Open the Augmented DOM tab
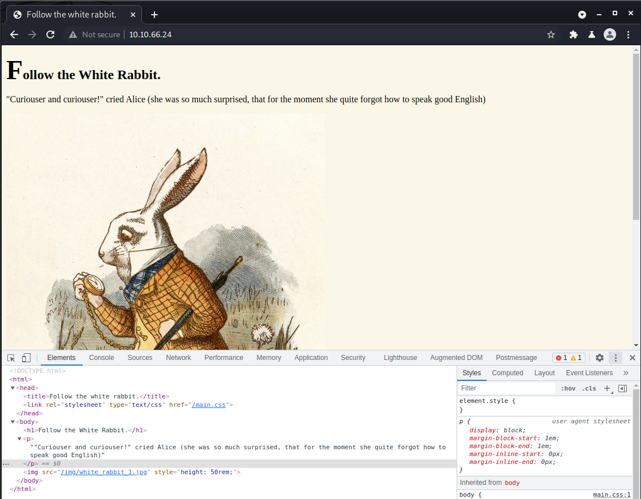Image resolution: width=641 pixels, height=499 pixels. pyautogui.click(x=456, y=358)
